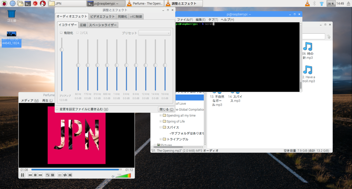This screenshot has height=189, width=352.
Task: Open terminal ヘルプ(H) menu
Action: point(228,20)
